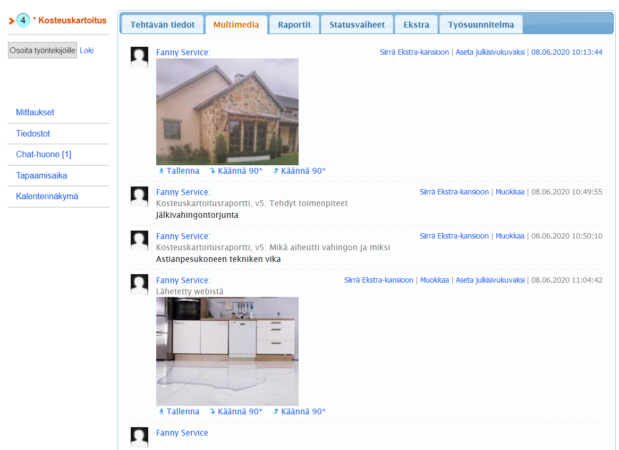Screen dimensions: 619x450
Task: Switch to the Tehtävän tiedot tab
Action: pyautogui.click(x=162, y=25)
